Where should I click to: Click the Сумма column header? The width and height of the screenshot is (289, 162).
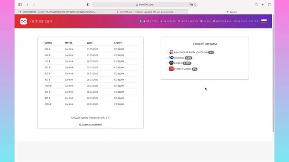click(48, 43)
